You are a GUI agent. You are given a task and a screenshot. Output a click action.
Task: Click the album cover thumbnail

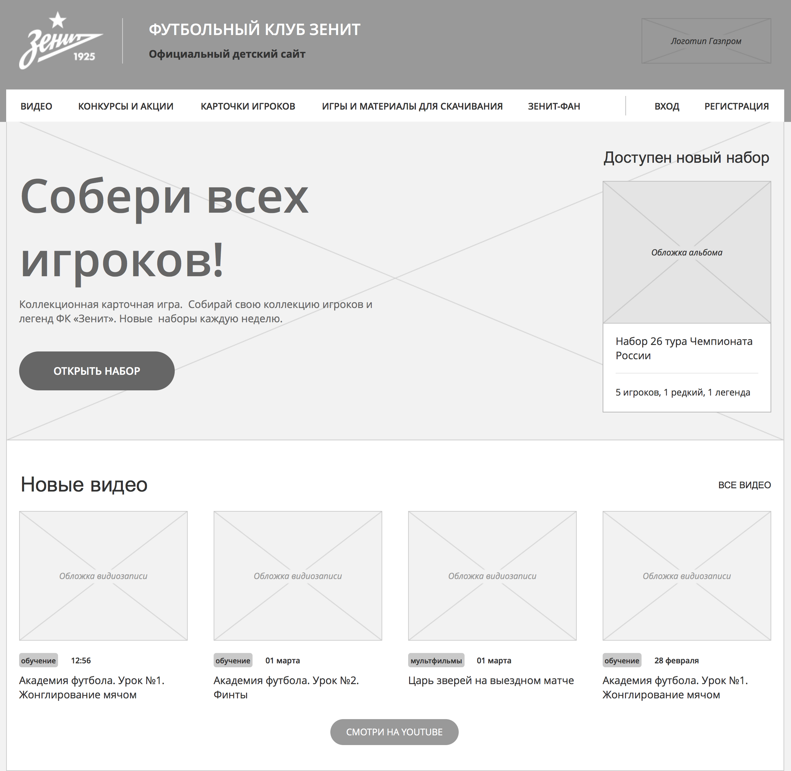coord(687,252)
